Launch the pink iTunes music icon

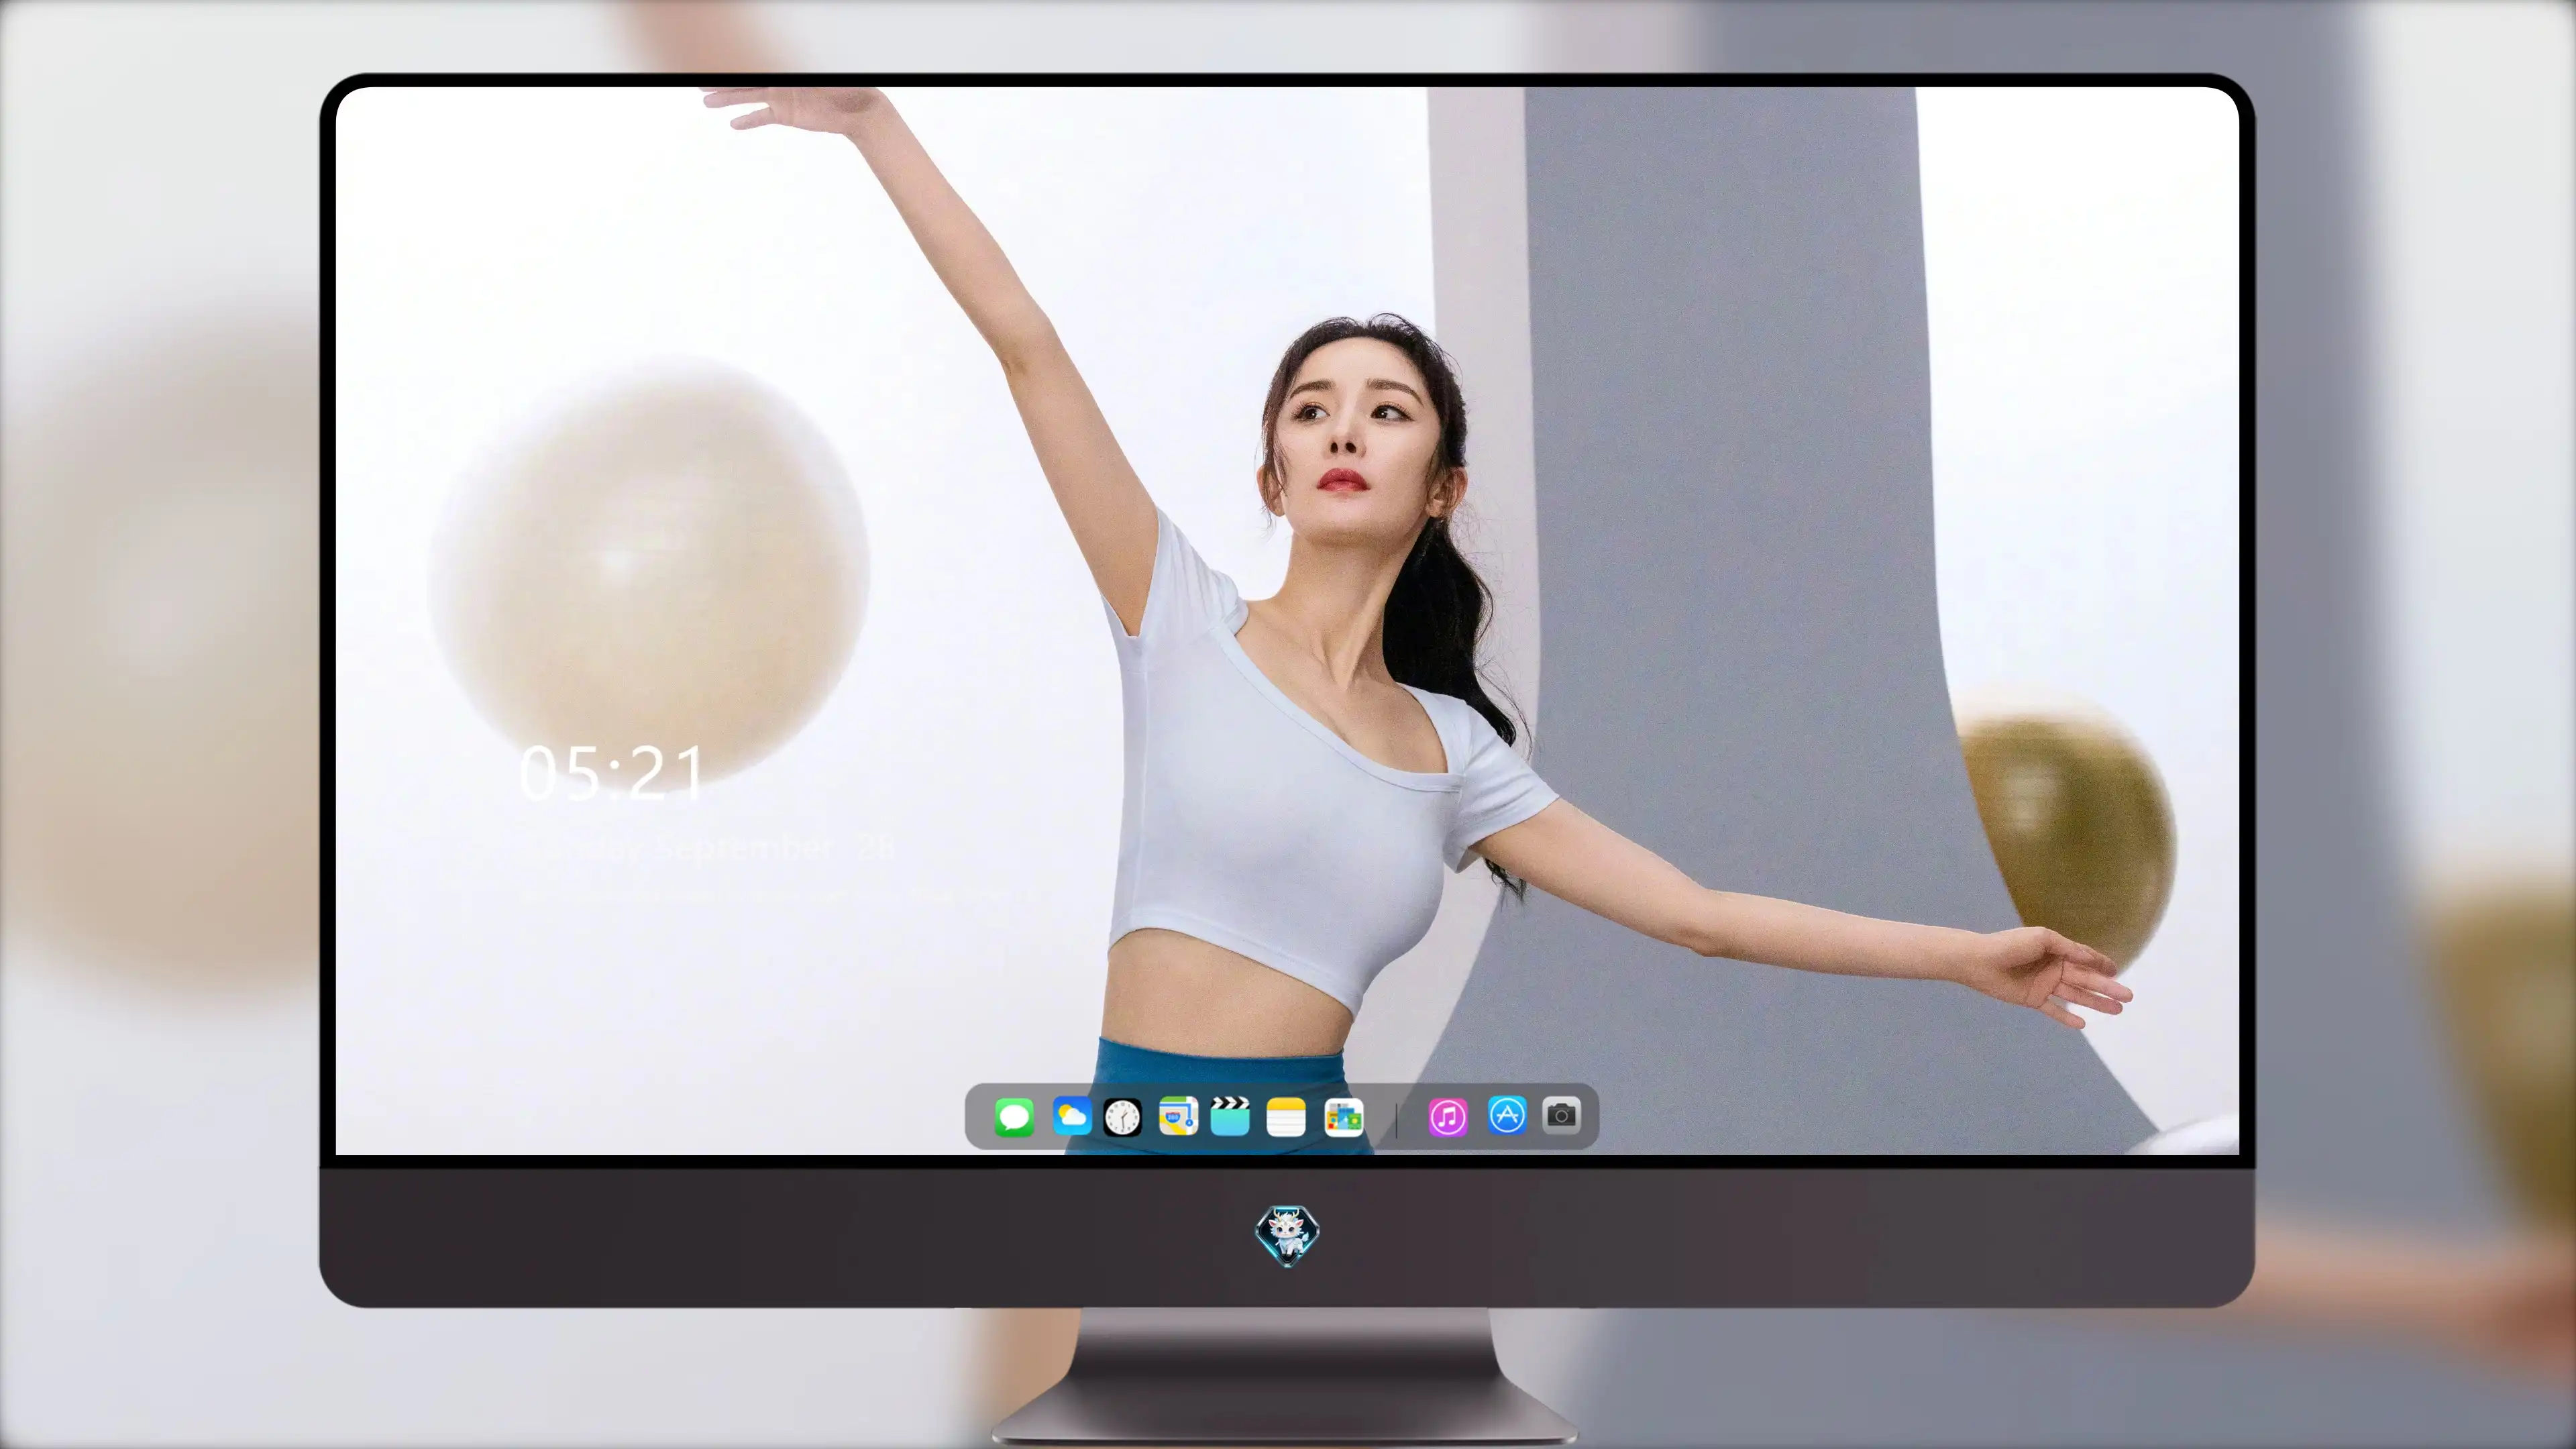pyautogui.click(x=1448, y=1117)
